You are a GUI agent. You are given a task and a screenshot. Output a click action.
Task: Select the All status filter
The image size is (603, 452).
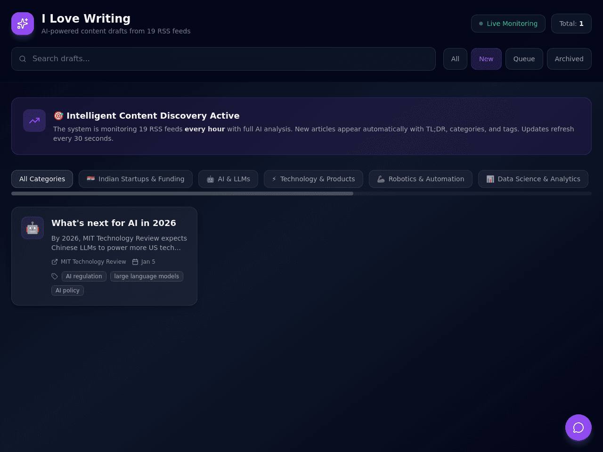tap(455, 59)
